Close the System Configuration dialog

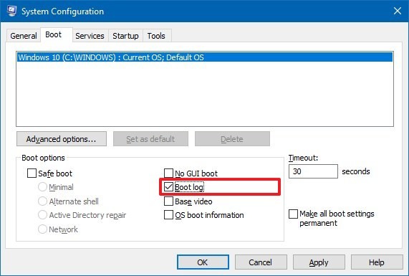point(398,11)
